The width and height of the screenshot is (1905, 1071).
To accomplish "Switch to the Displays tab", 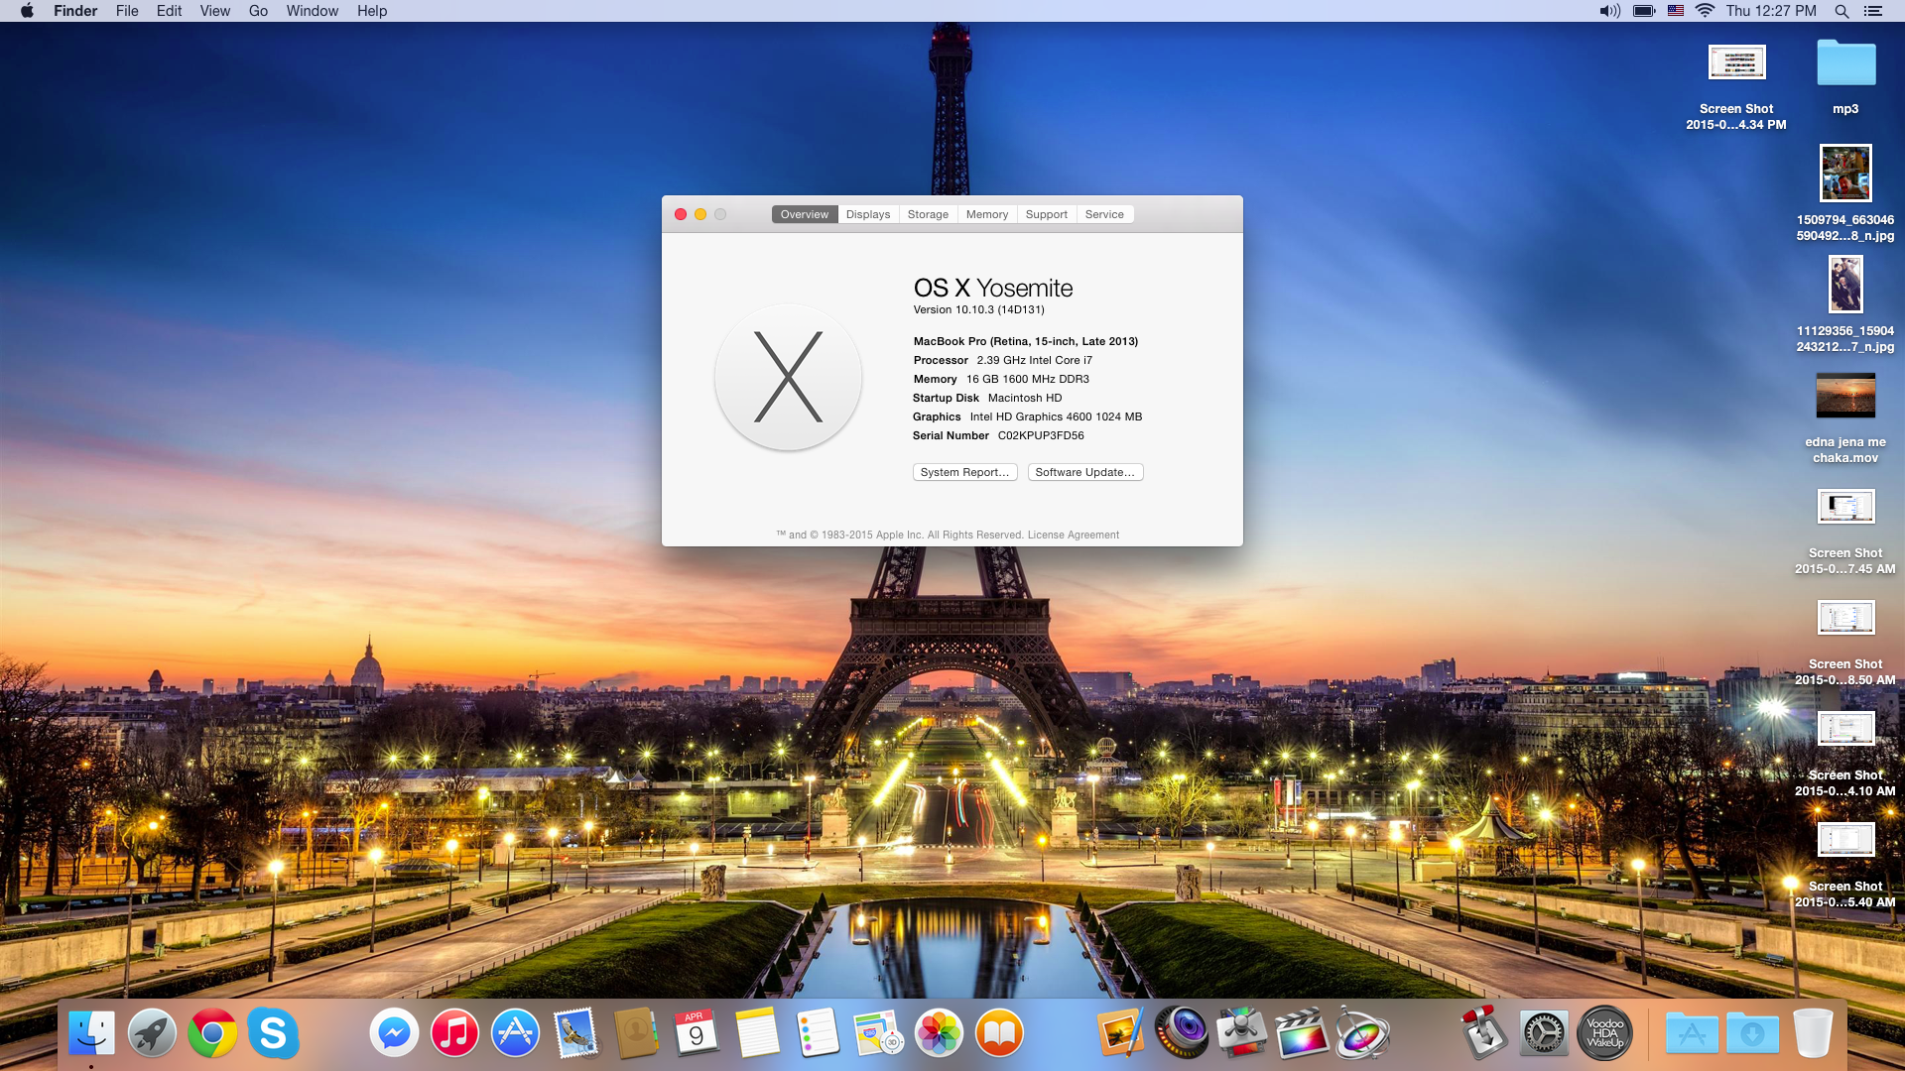I will click(x=868, y=214).
